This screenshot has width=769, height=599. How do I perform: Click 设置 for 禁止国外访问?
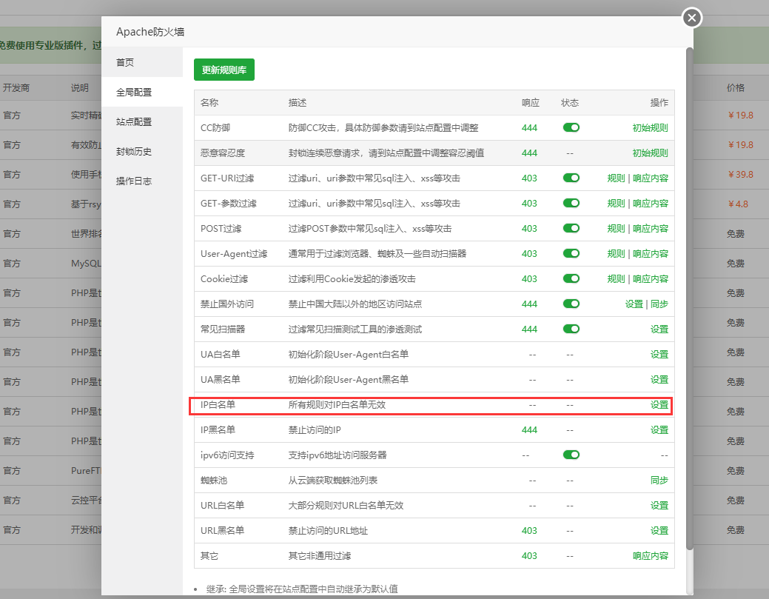click(x=634, y=304)
